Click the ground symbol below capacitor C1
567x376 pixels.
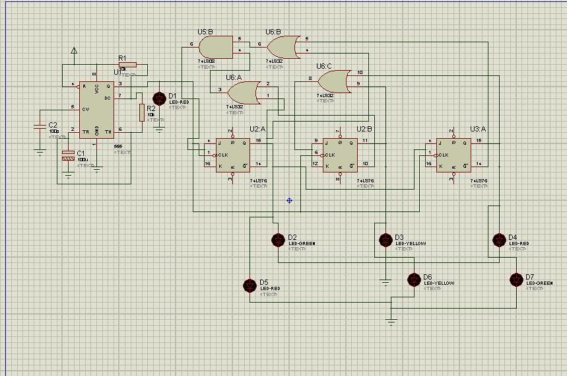tap(68, 175)
